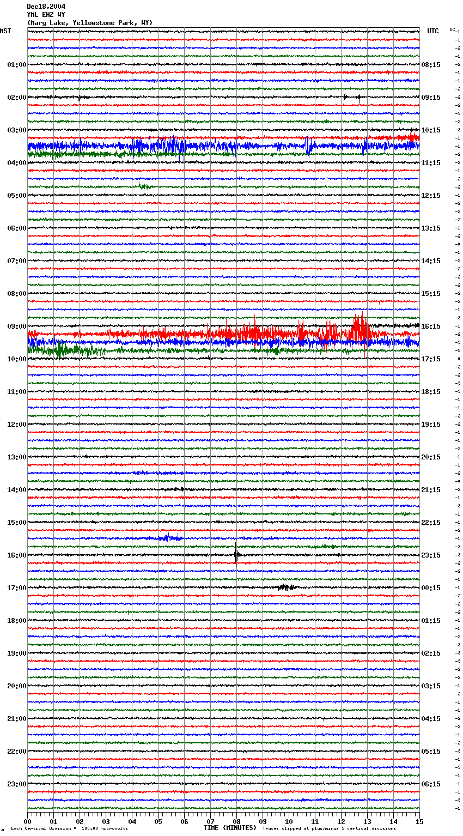
Task: Click the MST timezone header
Action: (5, 31)
